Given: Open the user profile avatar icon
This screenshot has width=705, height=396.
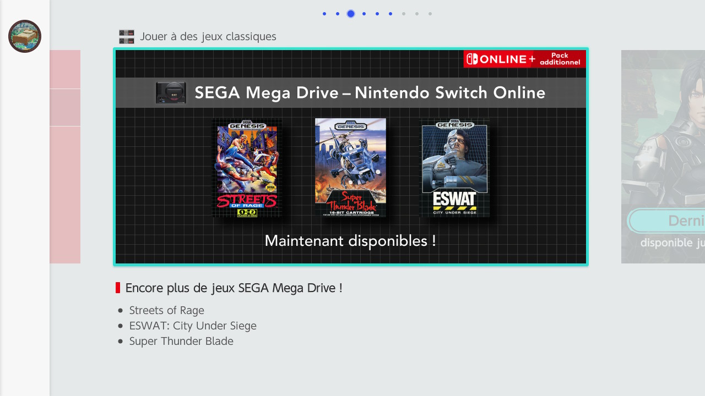Looking at the screenshot, I should (x=25, y=36).
